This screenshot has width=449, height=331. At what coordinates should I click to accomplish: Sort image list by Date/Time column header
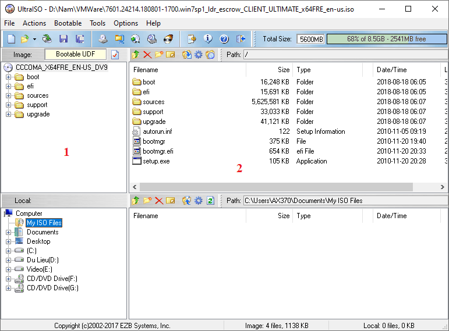[406, 70]
